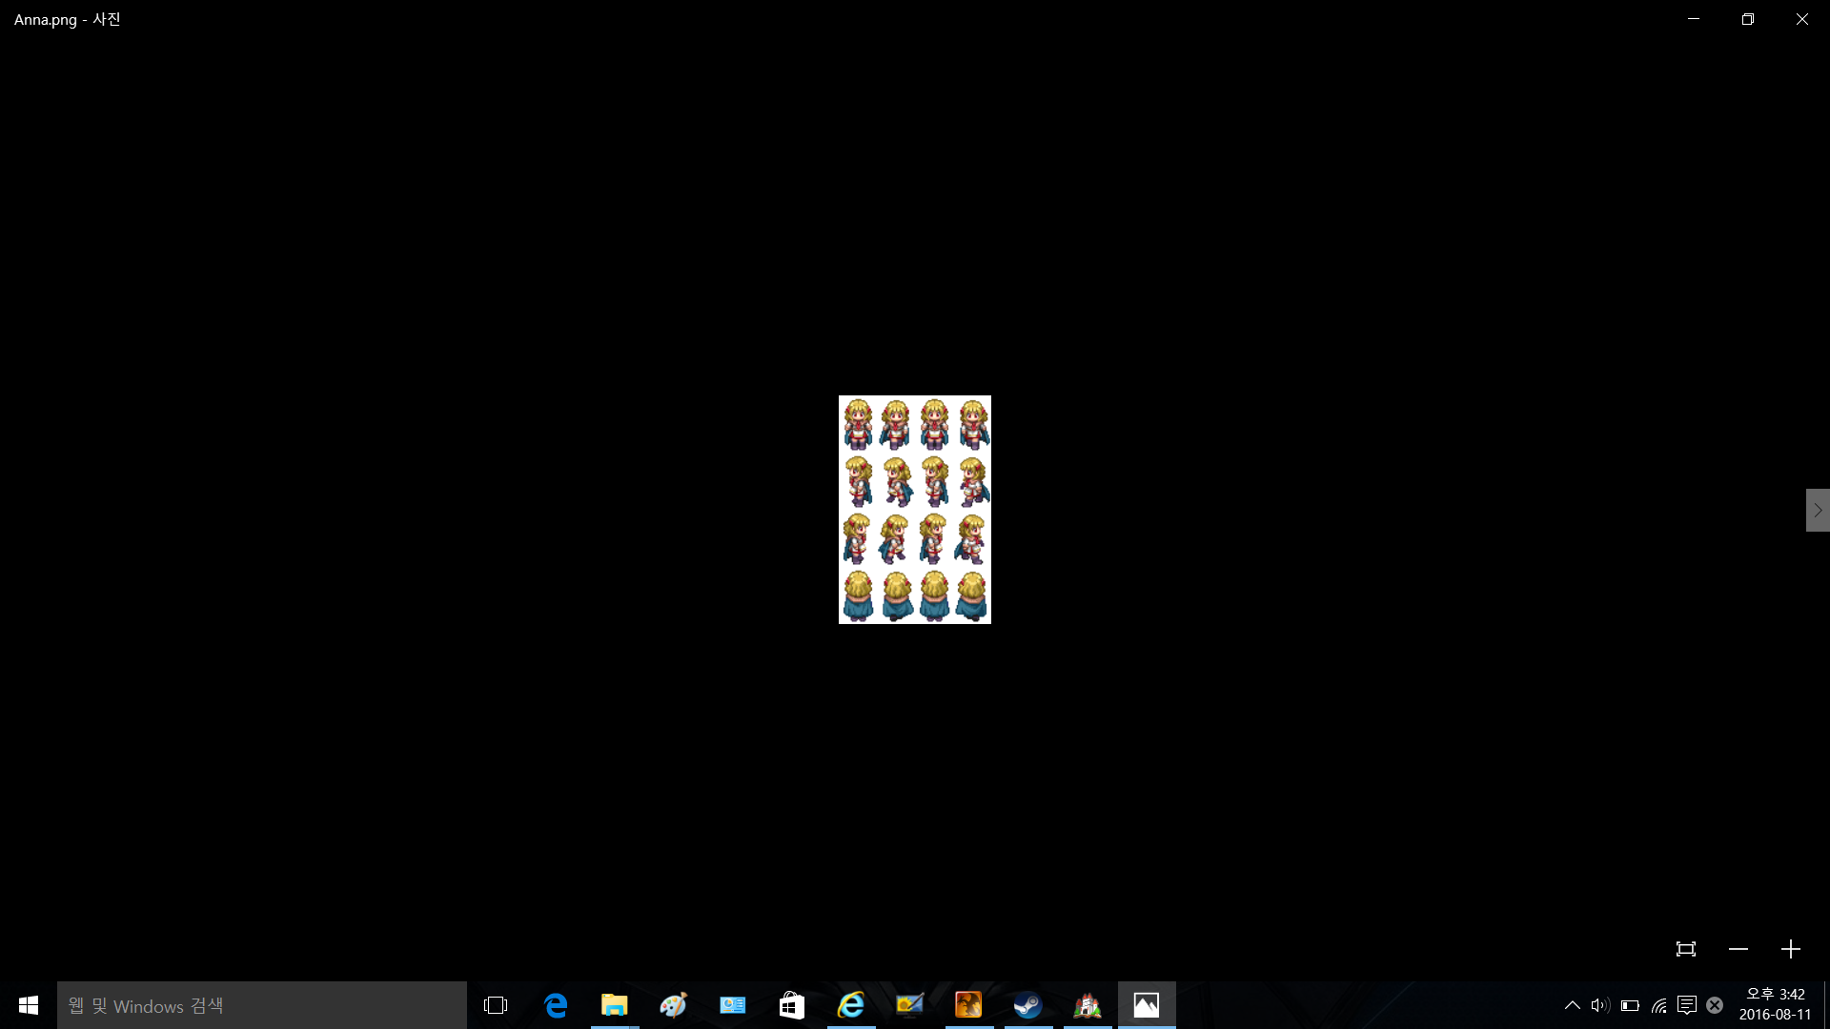This screenshot has height=1029, width=1830.
Task: Launch Microsoft Edge from the taskbar
Action: 556,1005
